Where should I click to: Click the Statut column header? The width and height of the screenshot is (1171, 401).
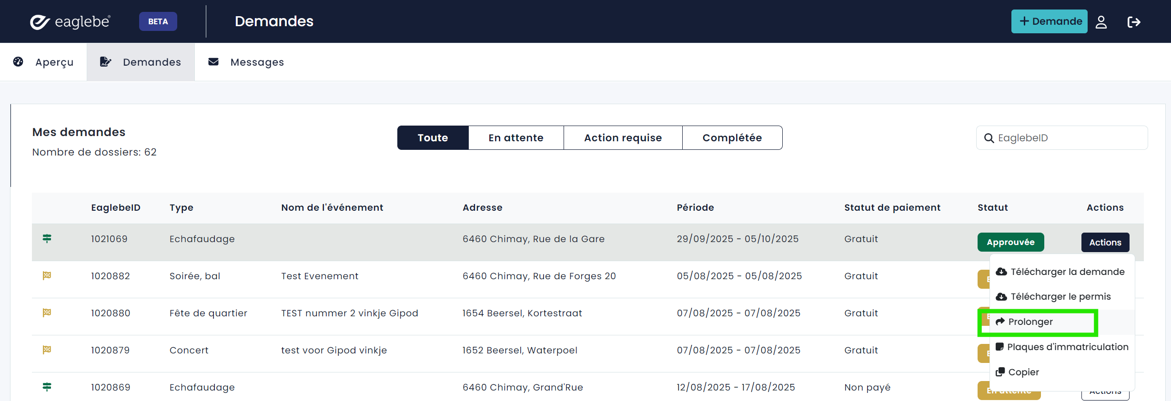(993, 207)
